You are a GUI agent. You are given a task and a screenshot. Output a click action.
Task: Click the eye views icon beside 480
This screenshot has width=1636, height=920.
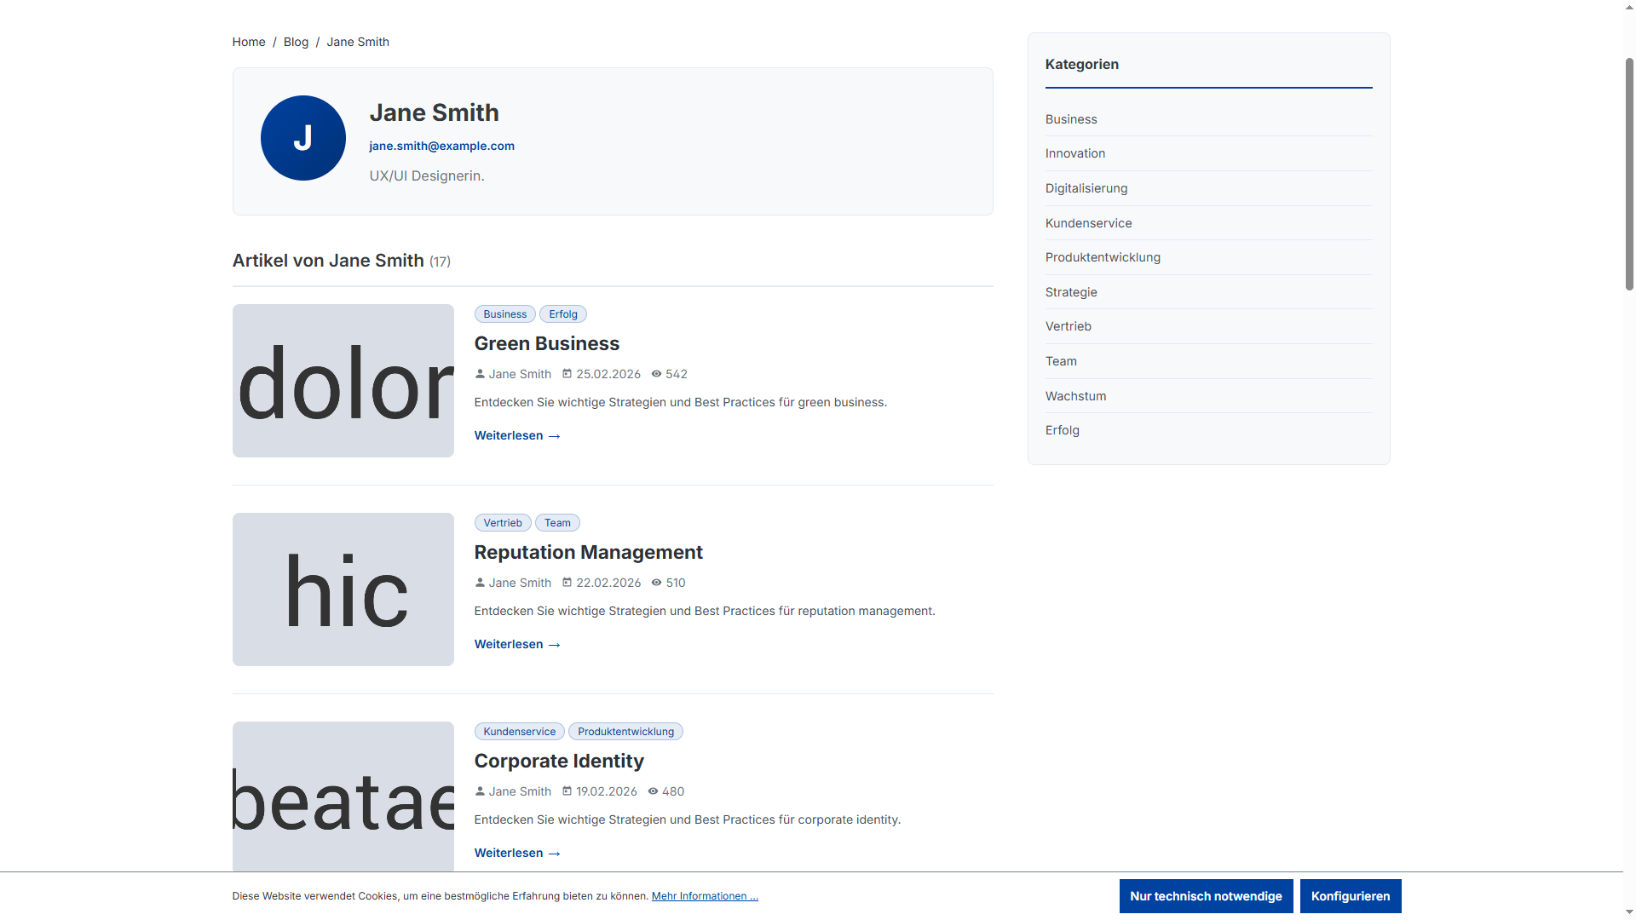click(x=653, y=791)
